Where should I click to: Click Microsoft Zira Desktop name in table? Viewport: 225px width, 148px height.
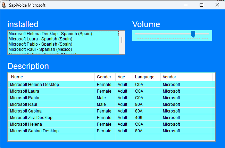[31, 118]
